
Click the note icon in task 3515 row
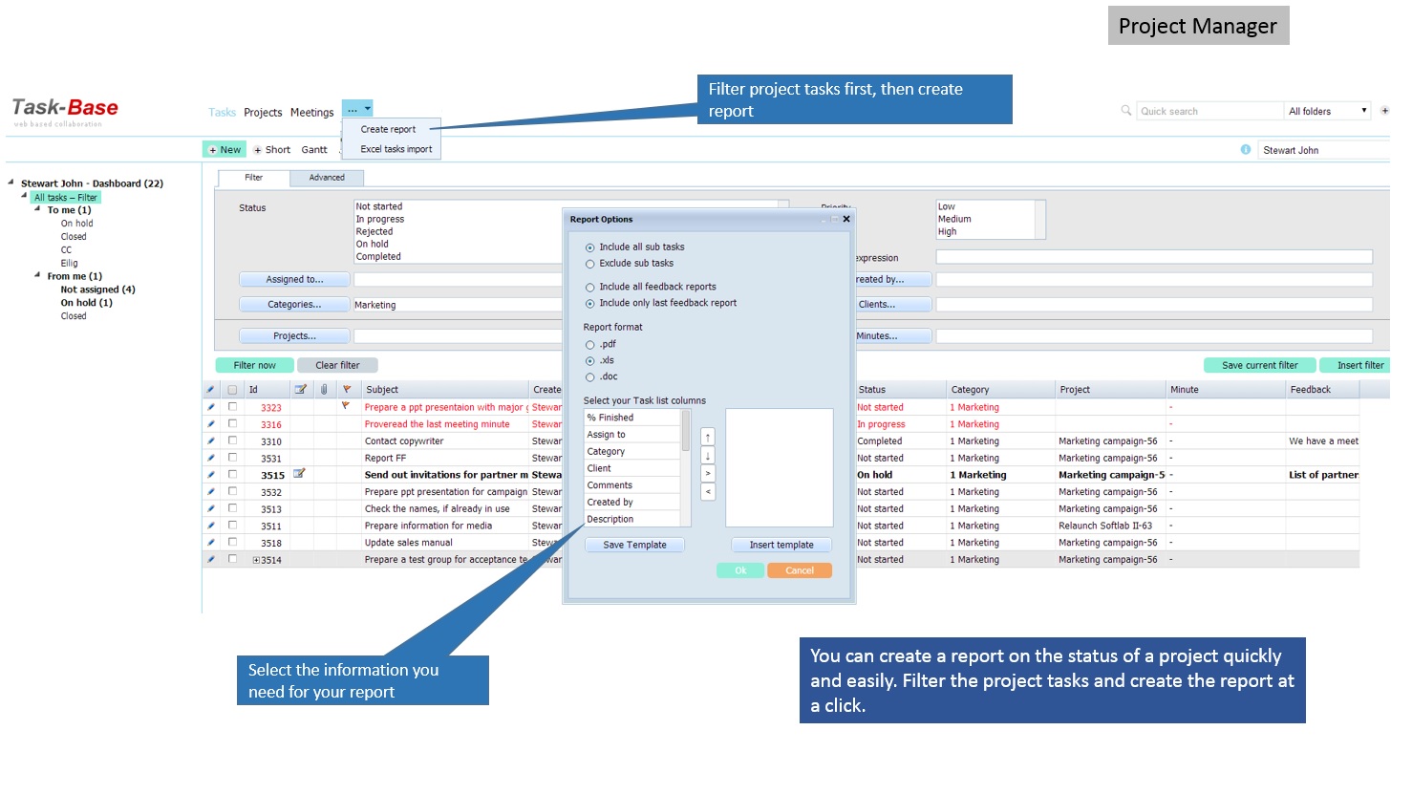click(299, 474)
